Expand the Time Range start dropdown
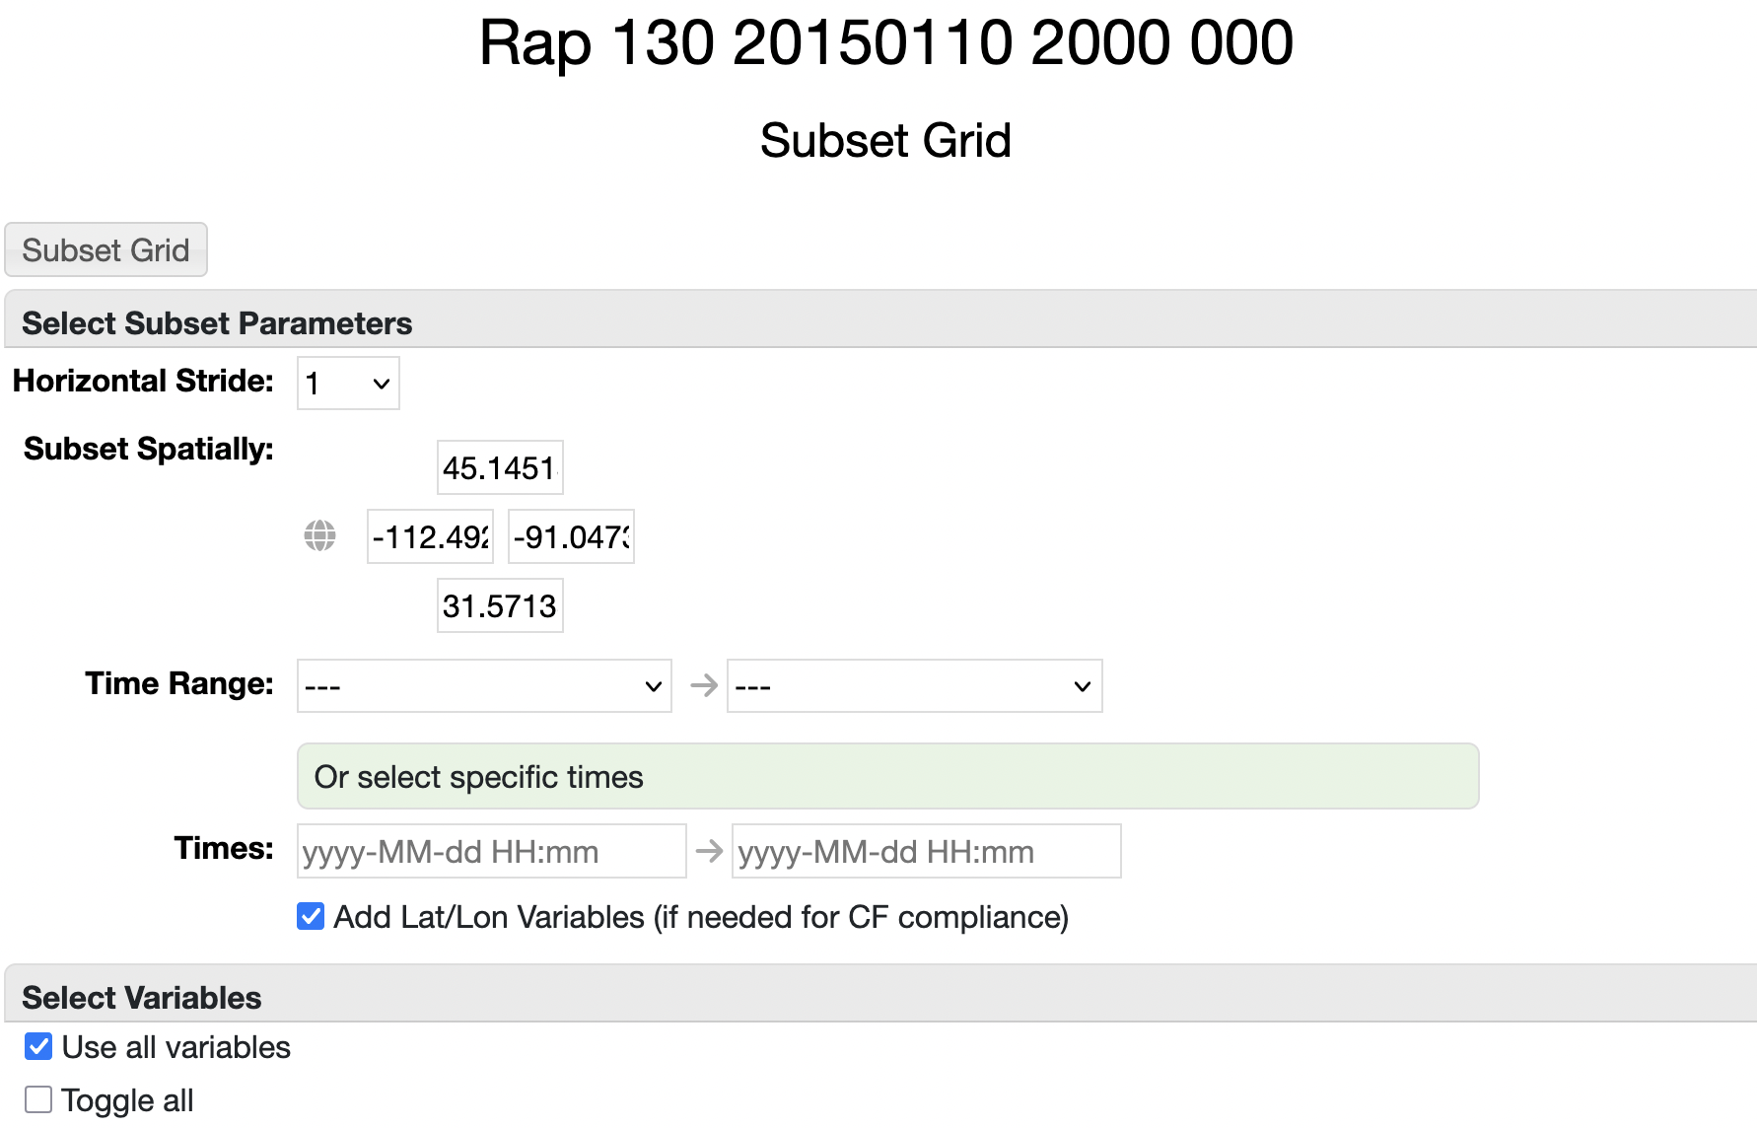 pos(484,686)
